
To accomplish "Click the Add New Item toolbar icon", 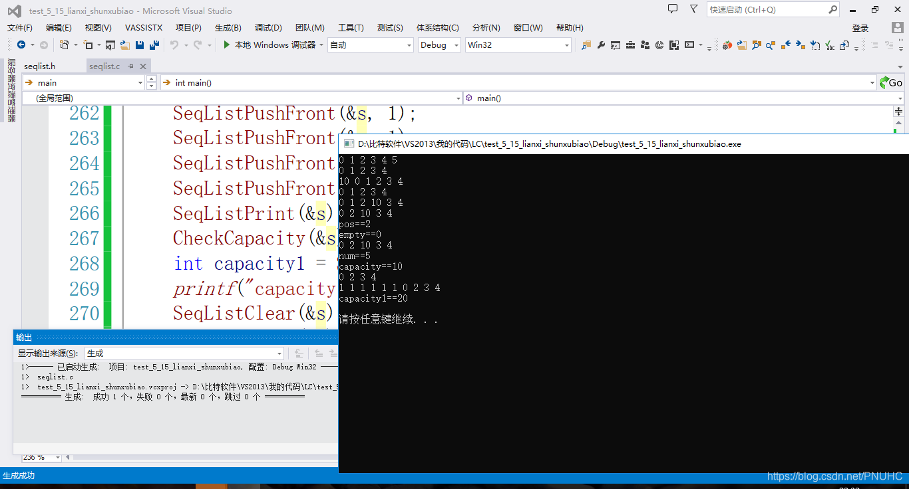I will [x=89, y=45].
